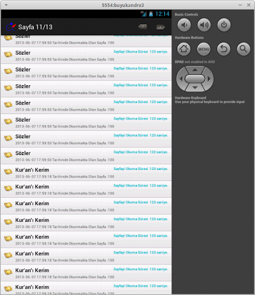This screenshot has width=255, height=295.
Task: Open the emulator window menu arrow in title bar
Action: click(6, 5)
